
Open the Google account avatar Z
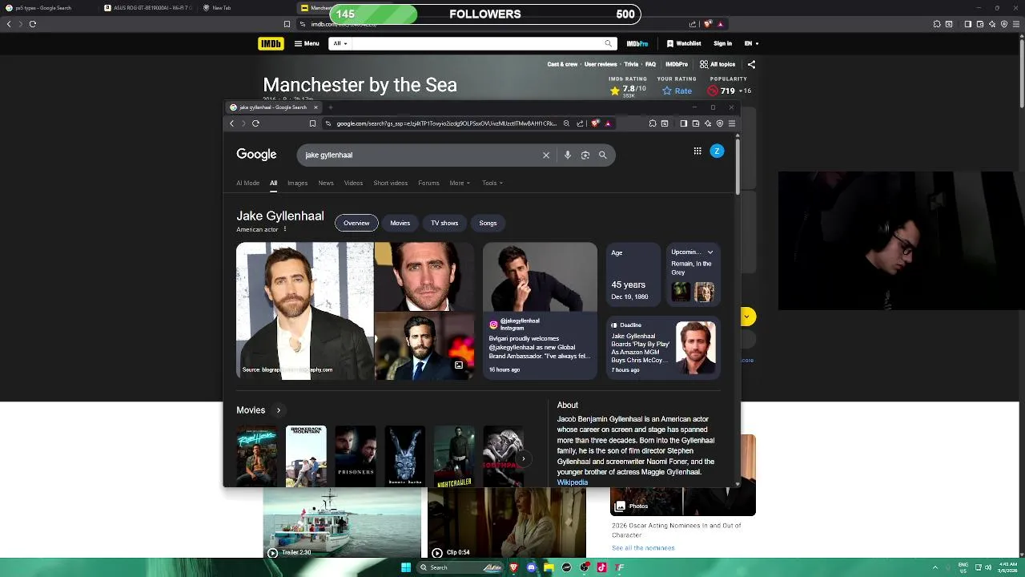717,151
